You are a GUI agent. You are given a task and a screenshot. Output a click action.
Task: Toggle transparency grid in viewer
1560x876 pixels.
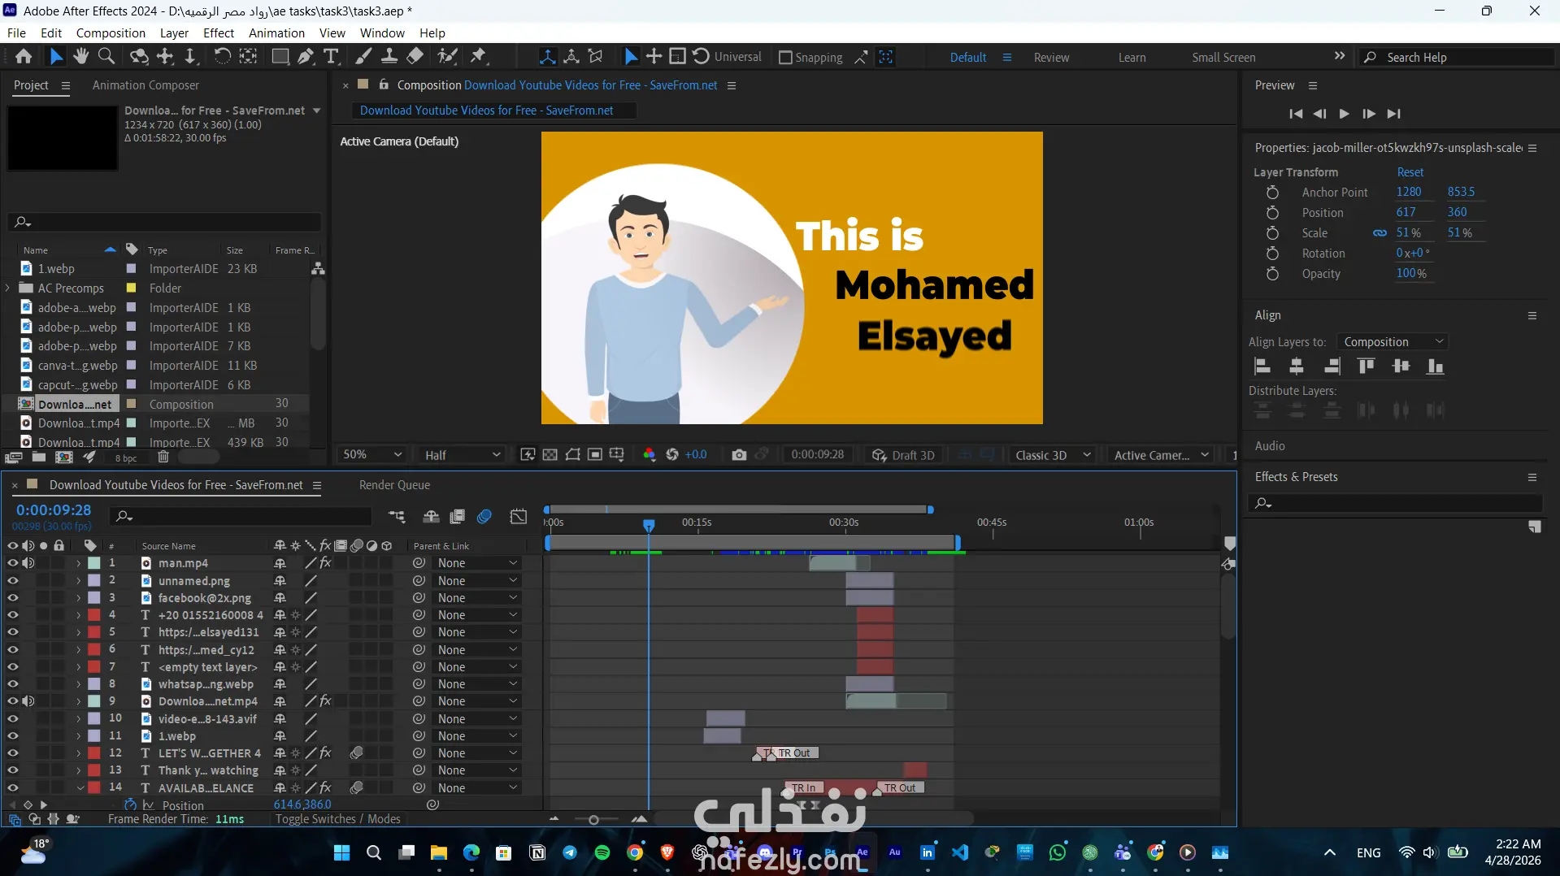[x=550, y=455]
